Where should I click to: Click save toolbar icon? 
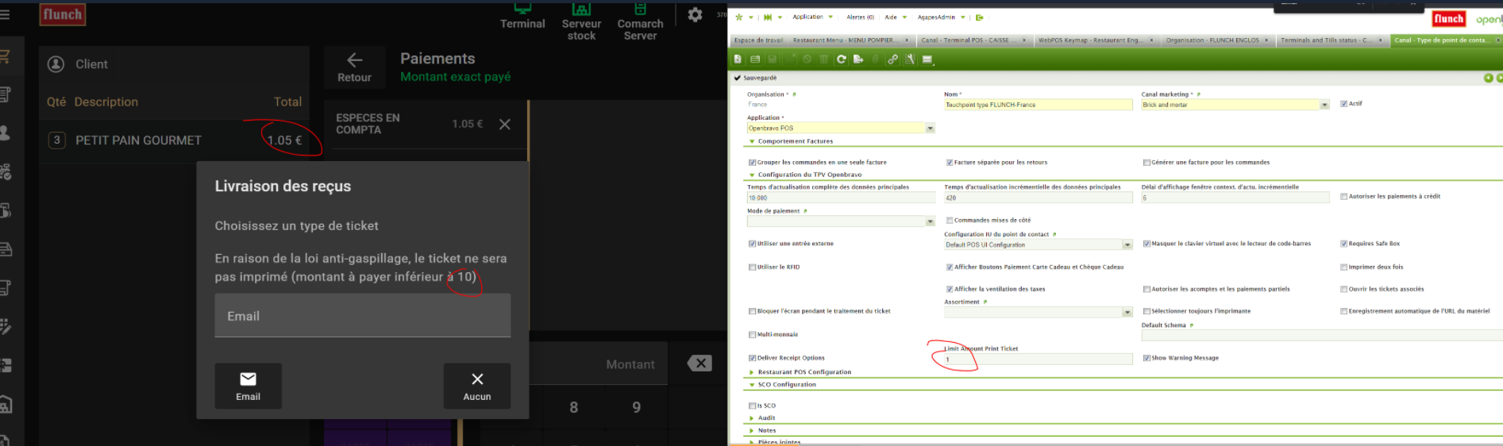[772, 59]
